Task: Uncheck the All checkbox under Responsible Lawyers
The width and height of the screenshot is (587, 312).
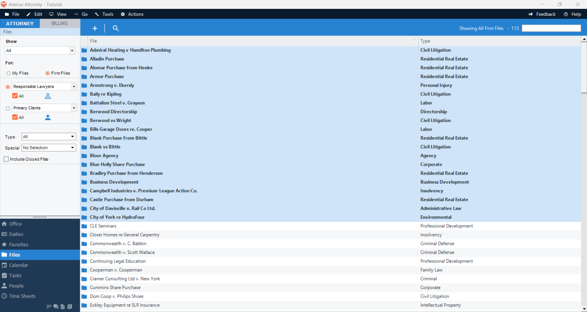Action: pos(15,96)
